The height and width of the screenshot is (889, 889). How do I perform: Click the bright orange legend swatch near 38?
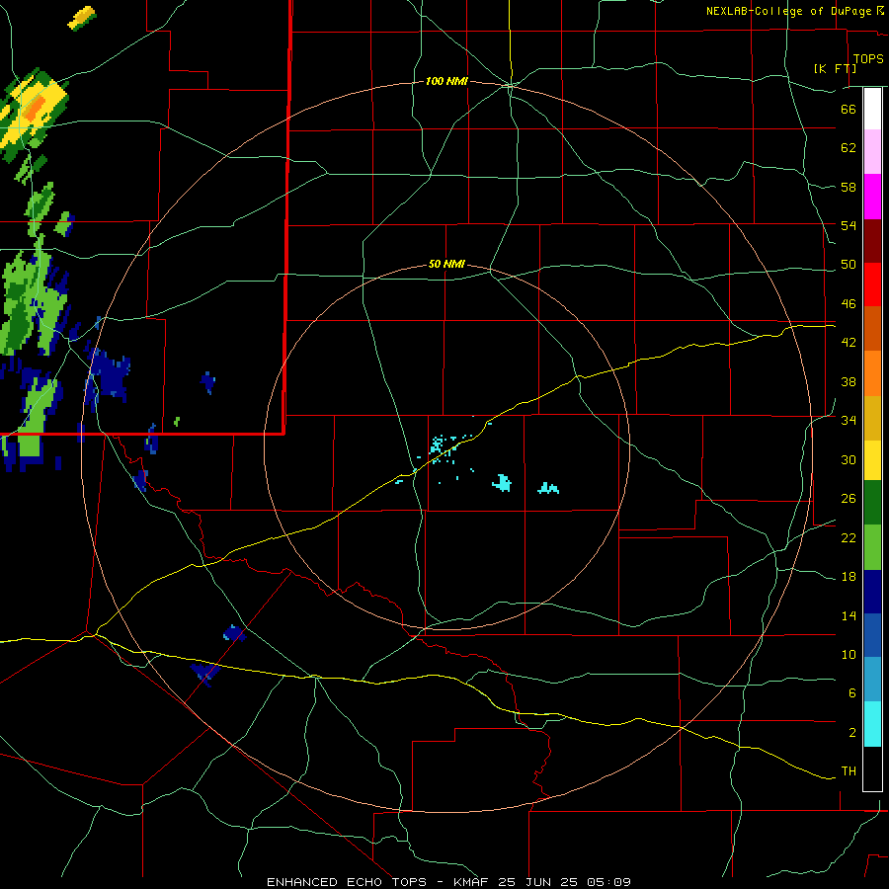[872, 373]
